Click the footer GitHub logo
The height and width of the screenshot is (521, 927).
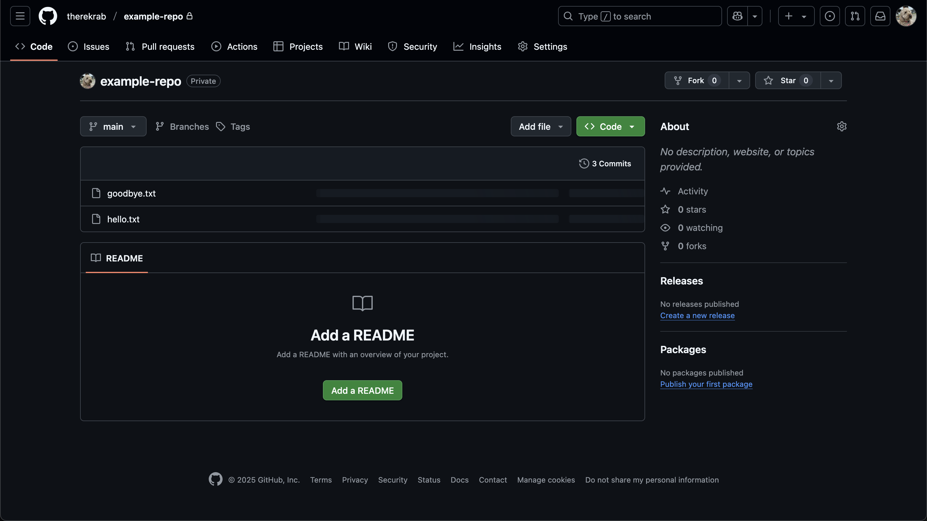tap(216, 479)
